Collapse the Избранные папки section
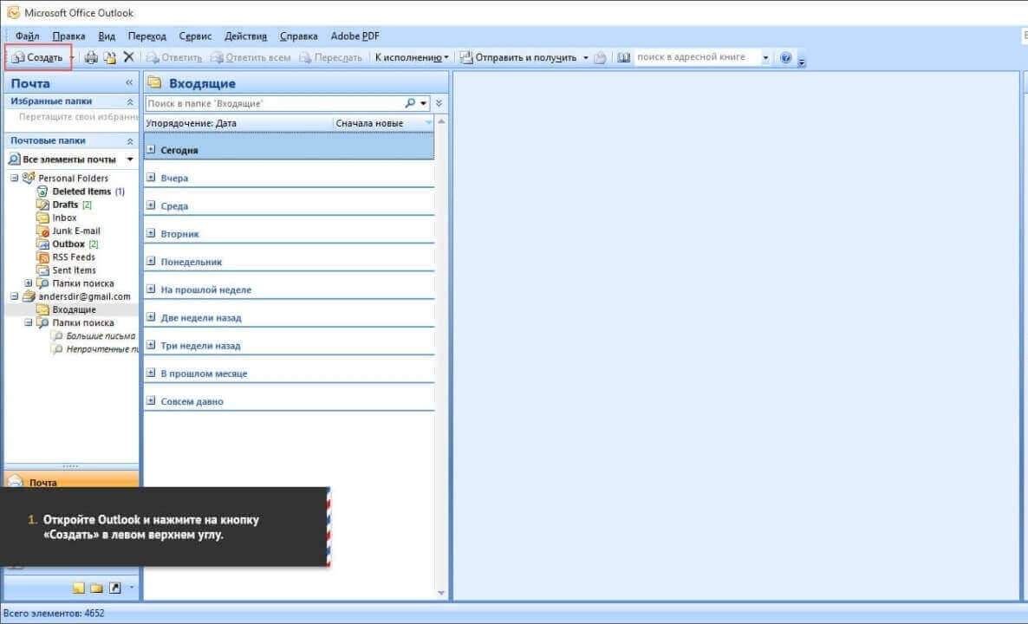Viewport: 1028px width, 624px height. 130,101
